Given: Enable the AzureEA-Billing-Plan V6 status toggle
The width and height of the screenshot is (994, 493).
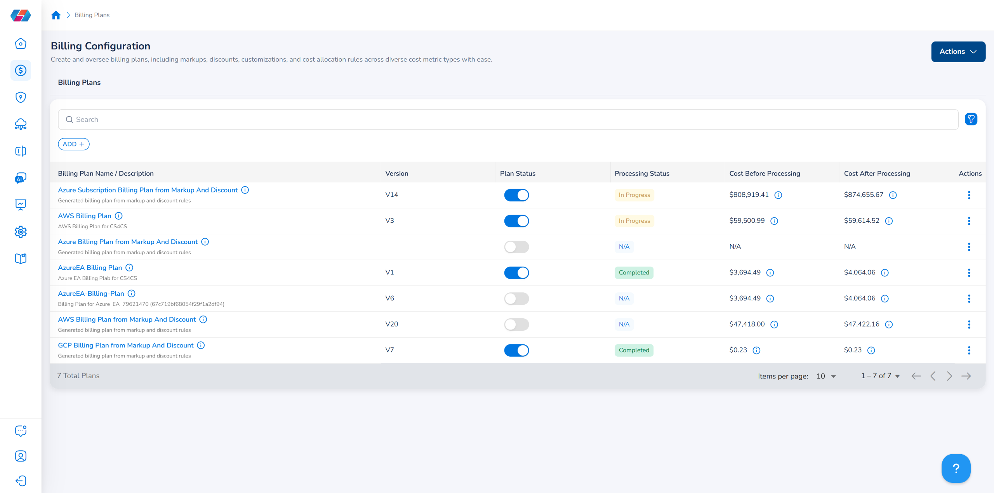Looking at the screenshot, I should [516, 299].
